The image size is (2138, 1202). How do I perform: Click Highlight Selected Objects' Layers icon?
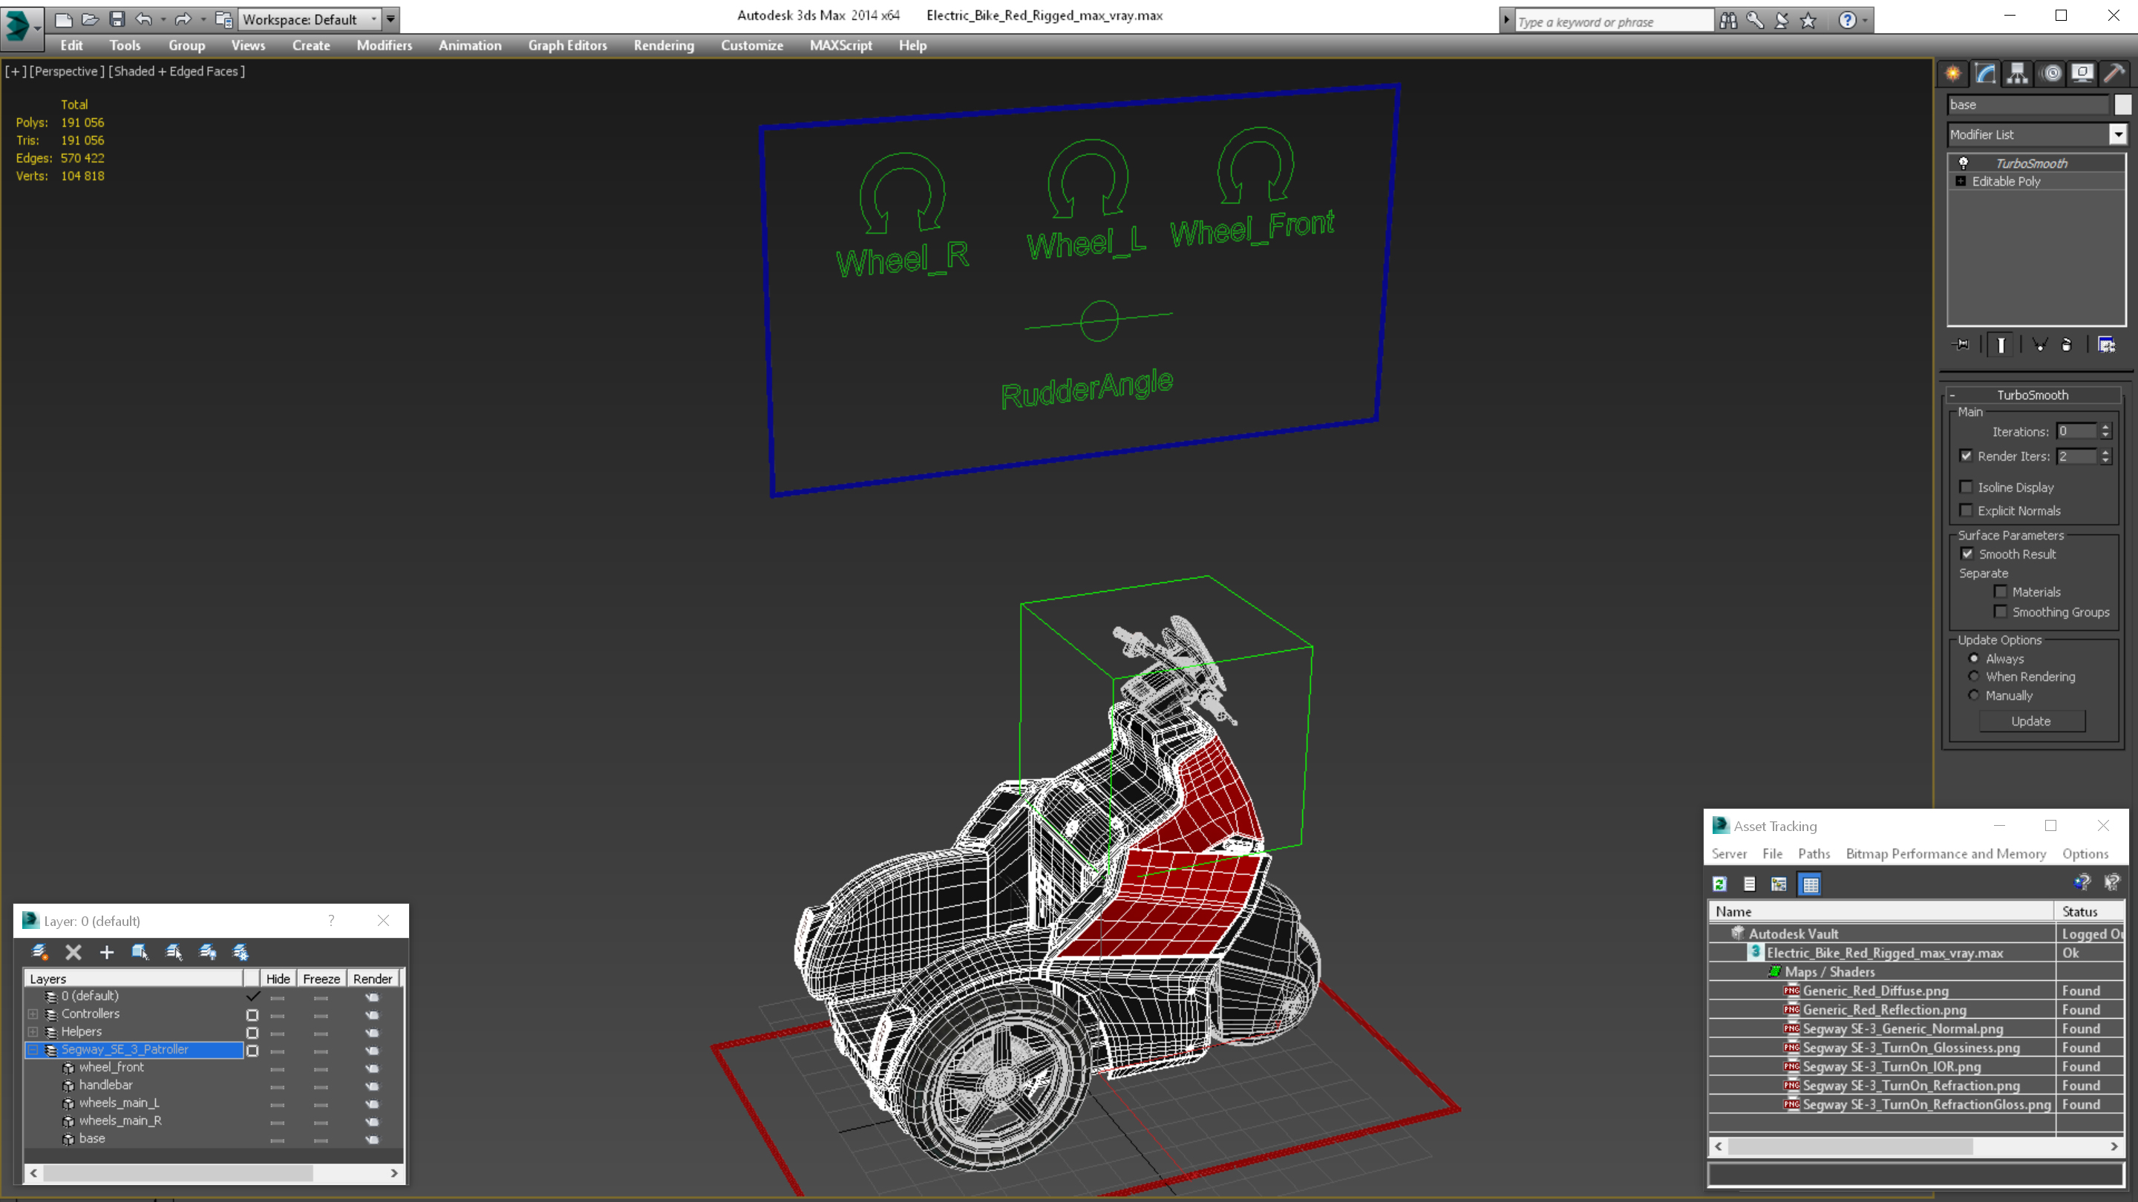174,952
